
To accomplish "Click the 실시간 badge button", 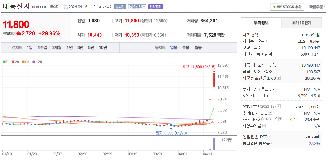I will (x=120, y=7).
